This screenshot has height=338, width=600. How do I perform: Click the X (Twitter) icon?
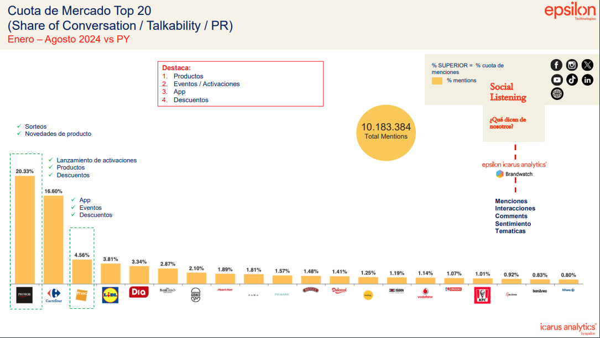(x=587, y=65)
